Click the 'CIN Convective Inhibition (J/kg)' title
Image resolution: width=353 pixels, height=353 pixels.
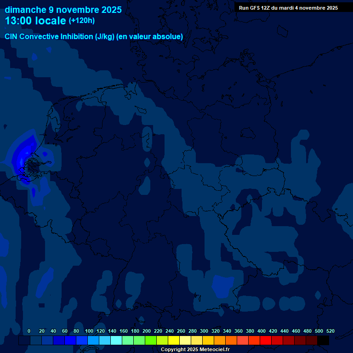click(x=60, y=36)
